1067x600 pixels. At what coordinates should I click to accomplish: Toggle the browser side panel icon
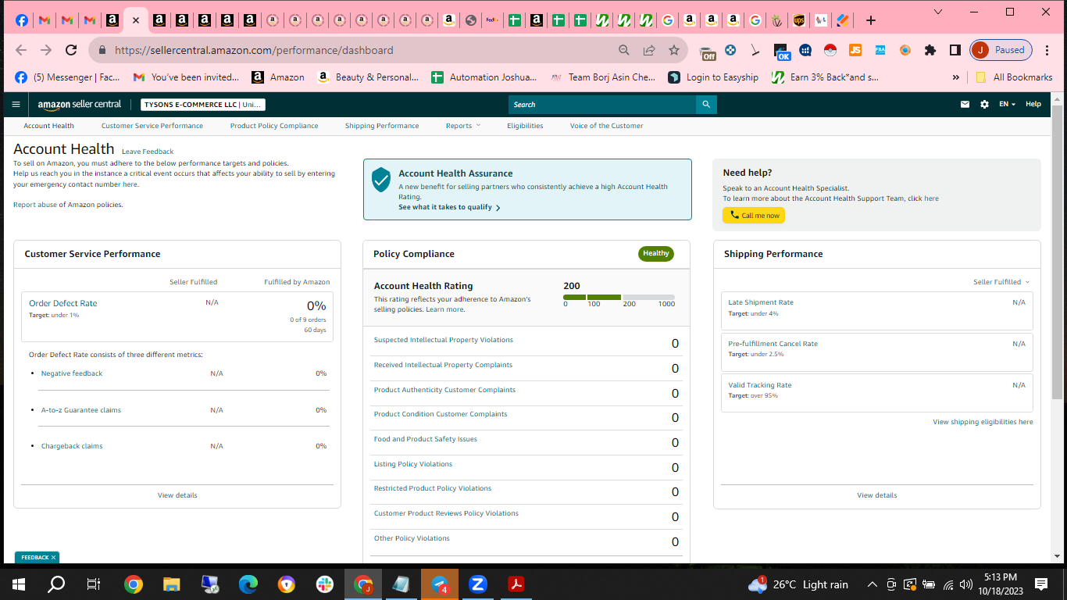click(x=955, y=50)
